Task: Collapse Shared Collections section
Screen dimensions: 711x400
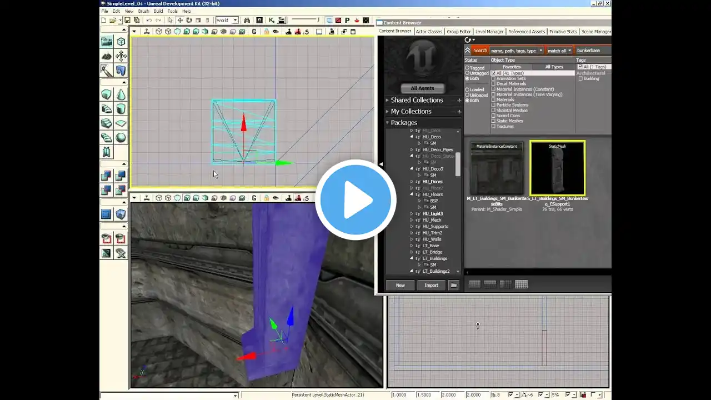Action: point(387,100)
